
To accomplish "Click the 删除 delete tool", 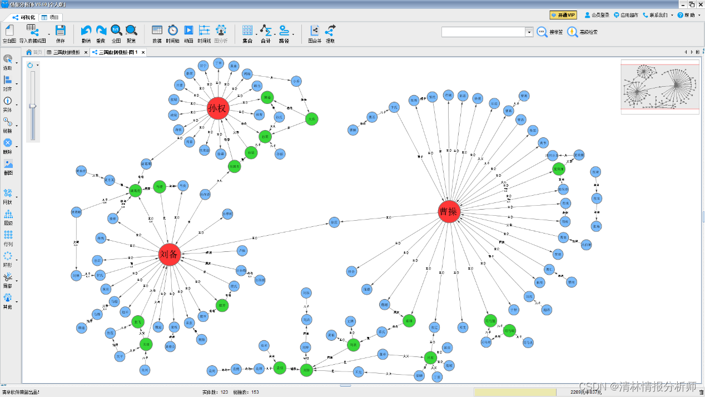I will 8,146.
